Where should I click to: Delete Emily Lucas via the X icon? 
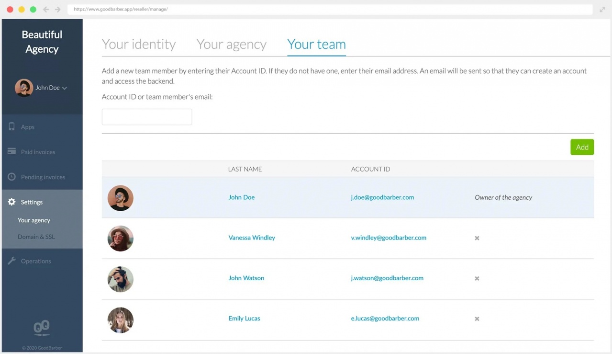(x=477, y=319)
